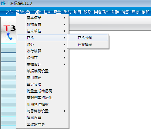Click the red T3 logo
Viewport: 151px width, 129px height.
[x=9, y=28]
